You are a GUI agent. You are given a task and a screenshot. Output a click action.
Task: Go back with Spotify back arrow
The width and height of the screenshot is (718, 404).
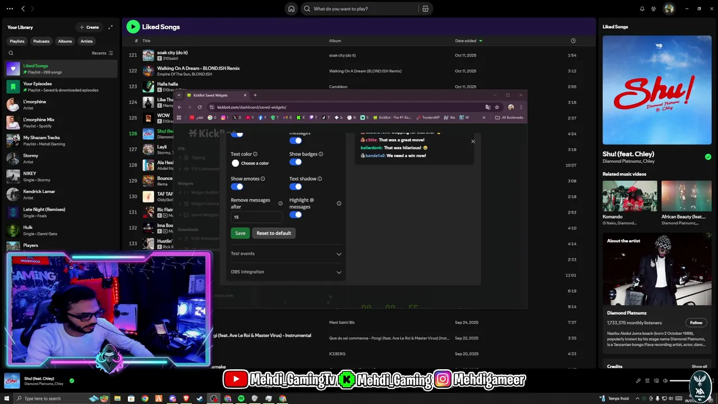(x=23, y=8)
